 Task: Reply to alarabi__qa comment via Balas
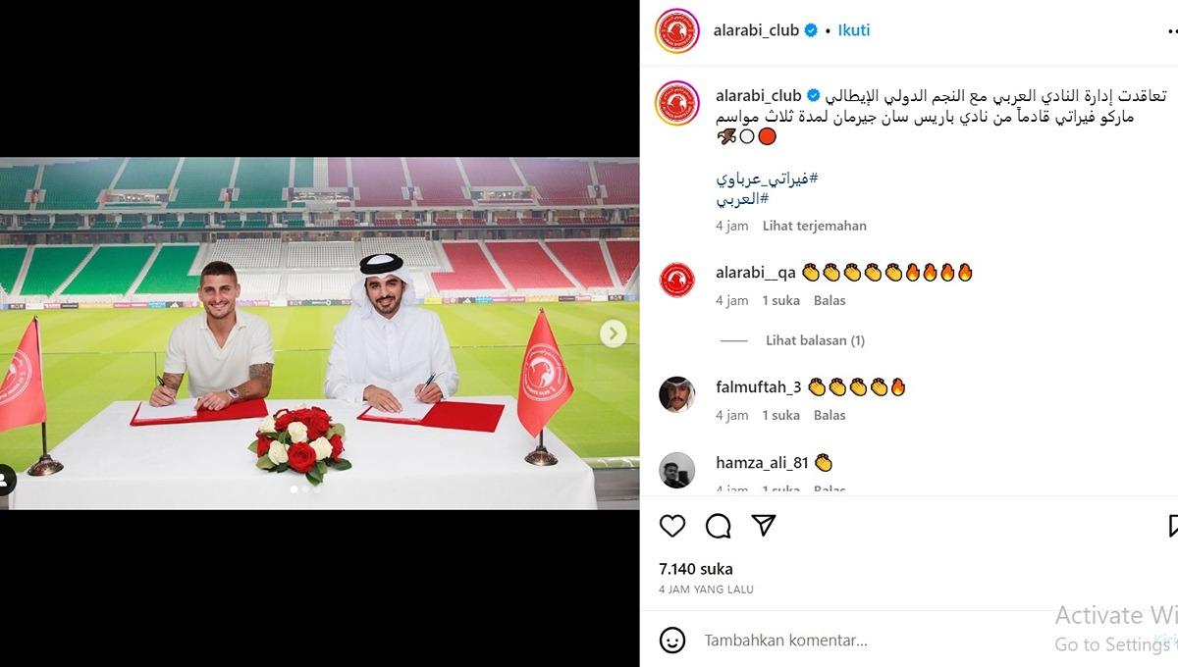pyautogui.click(x=830, y=300)
